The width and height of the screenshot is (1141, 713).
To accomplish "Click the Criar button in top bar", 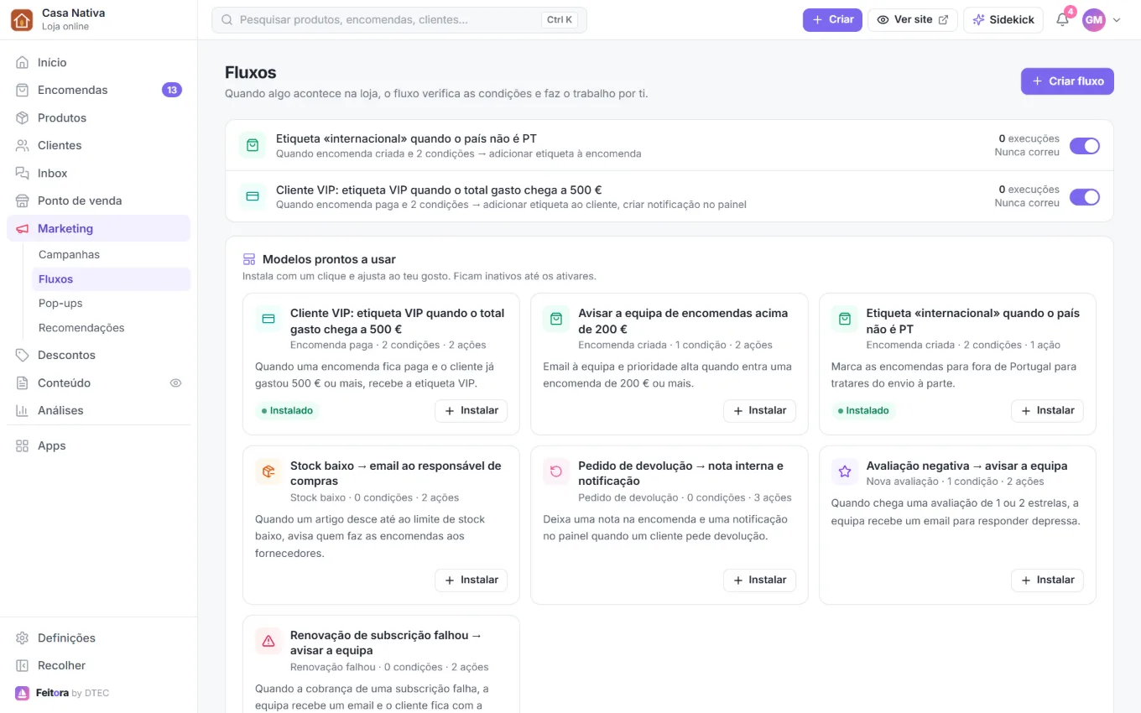I will (832, 20).
